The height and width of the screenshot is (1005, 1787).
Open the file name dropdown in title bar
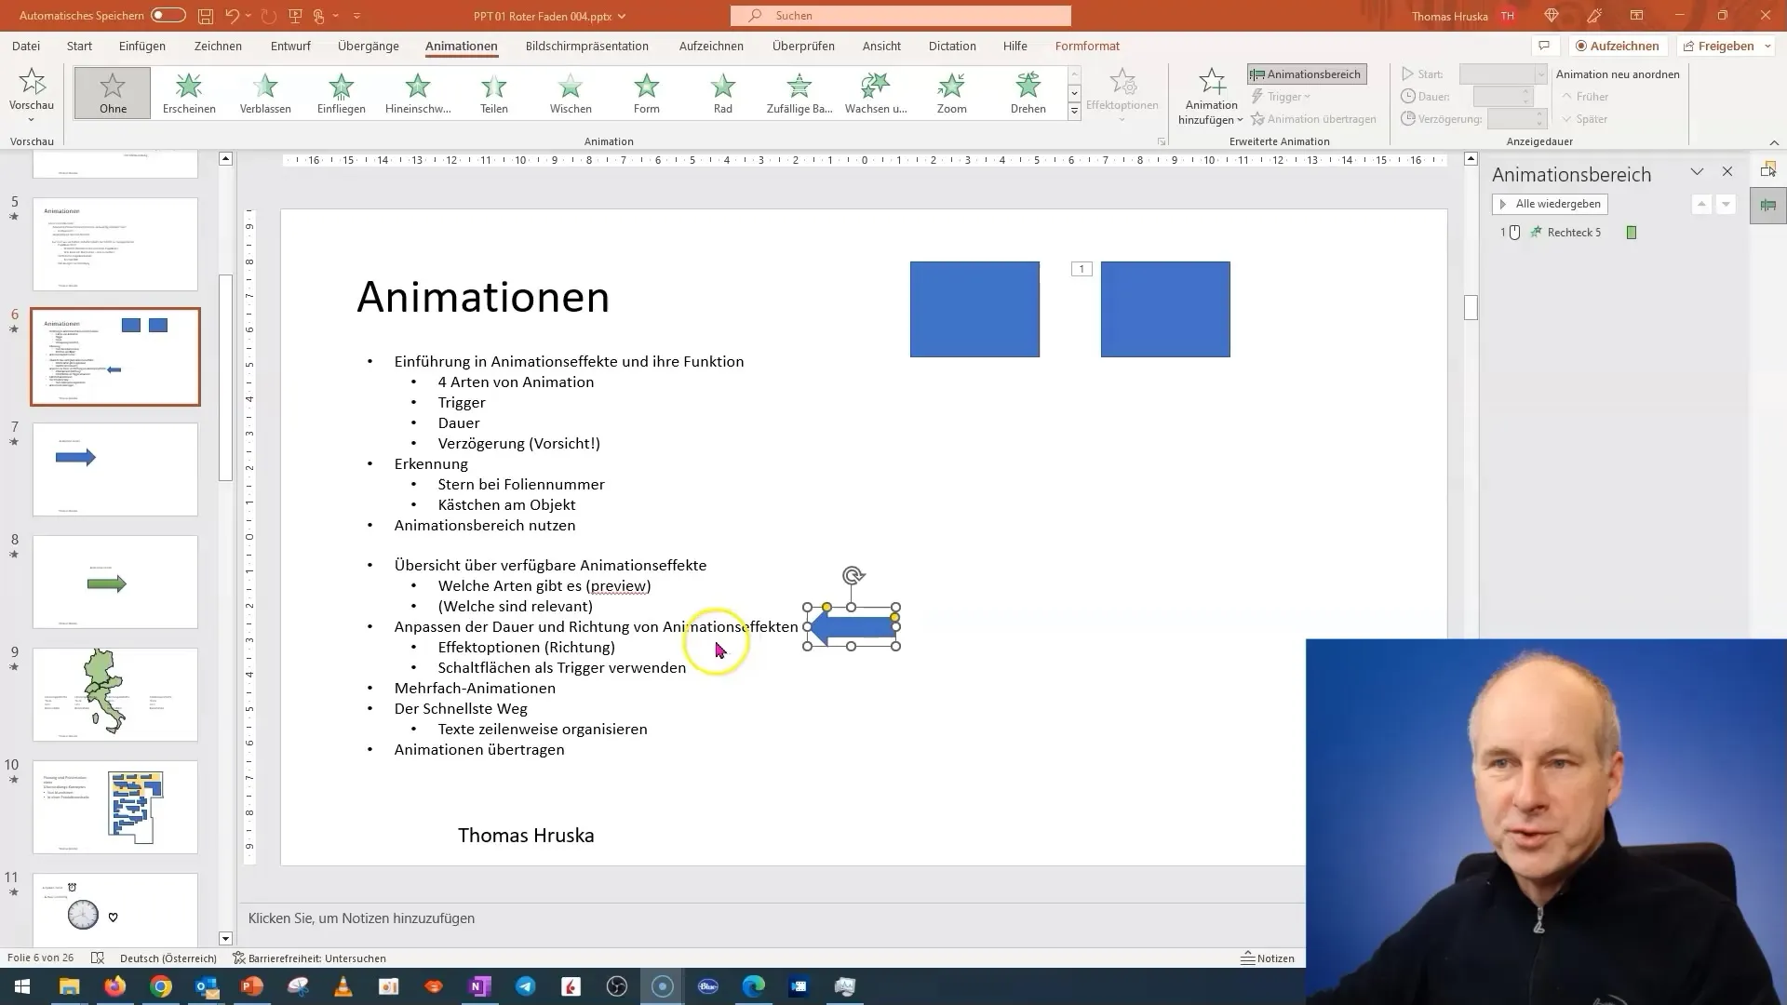click(622, 16)
